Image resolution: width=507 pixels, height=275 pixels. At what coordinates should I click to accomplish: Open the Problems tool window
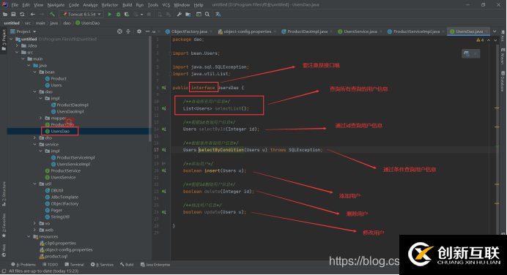(x=24, y=265)
